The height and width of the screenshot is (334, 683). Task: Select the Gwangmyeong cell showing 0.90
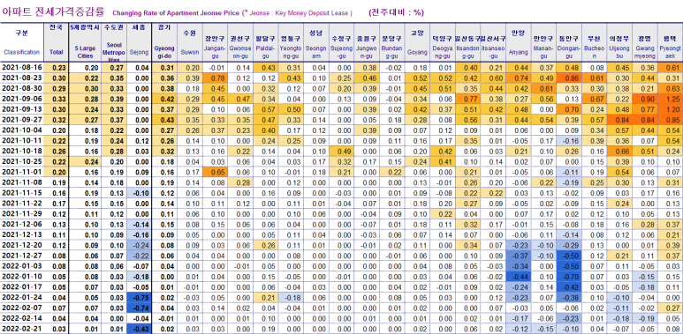(x=644, y=99)
